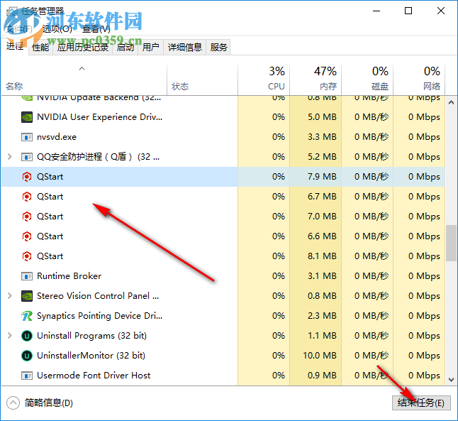
Task: Click the sort arrow above 名称 column
Action: coord(82,69)
